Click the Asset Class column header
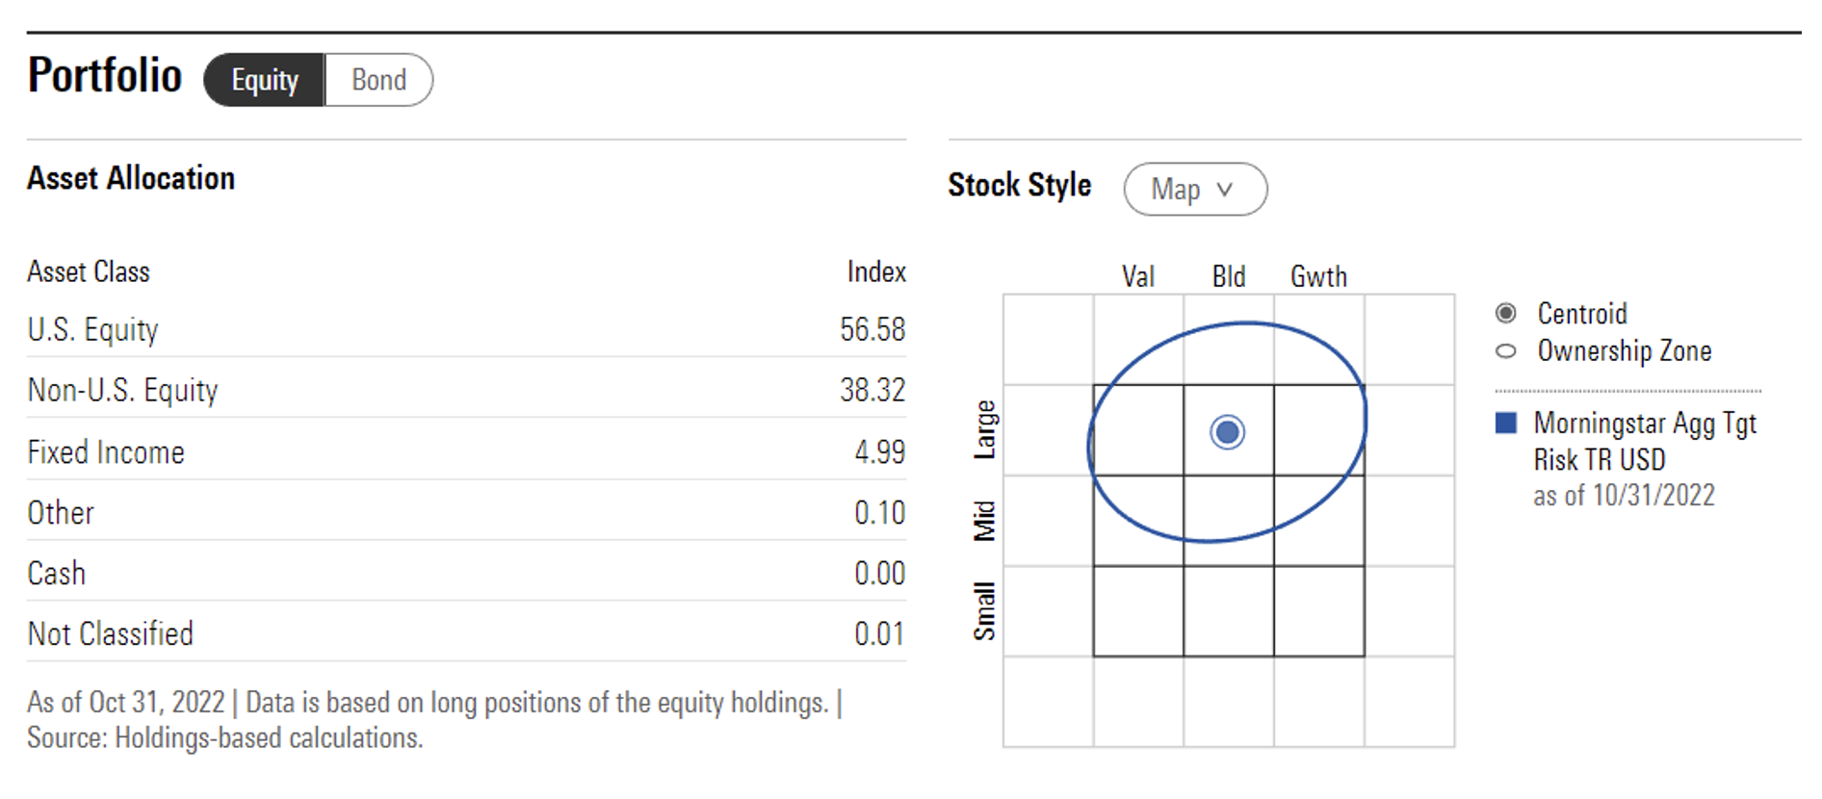The height and width of the screenshot is (799, 1822). pos(89,271)
